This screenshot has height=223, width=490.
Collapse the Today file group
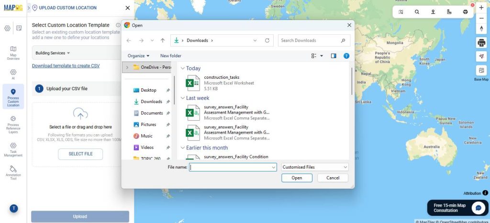(x=182, y=68)
